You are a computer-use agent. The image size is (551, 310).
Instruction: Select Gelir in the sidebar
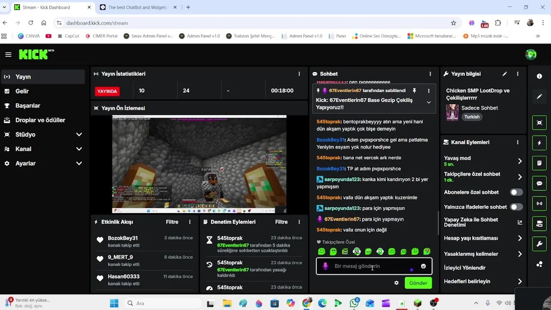(43, 91)
